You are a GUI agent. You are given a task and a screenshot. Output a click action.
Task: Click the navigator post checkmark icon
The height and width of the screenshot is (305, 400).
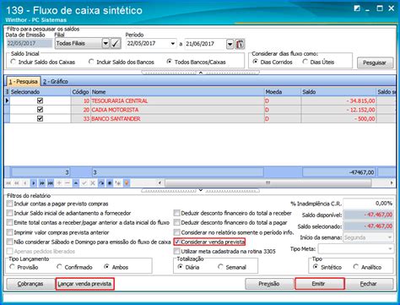tap(84, 183)
